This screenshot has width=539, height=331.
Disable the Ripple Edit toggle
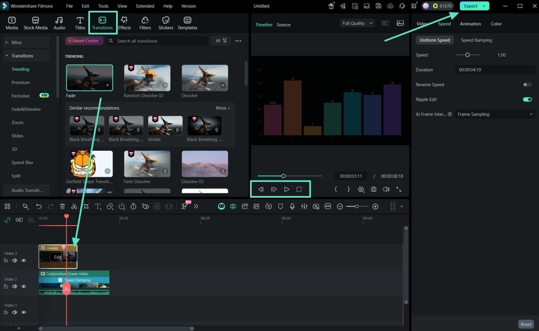click(x=527, y=99)
